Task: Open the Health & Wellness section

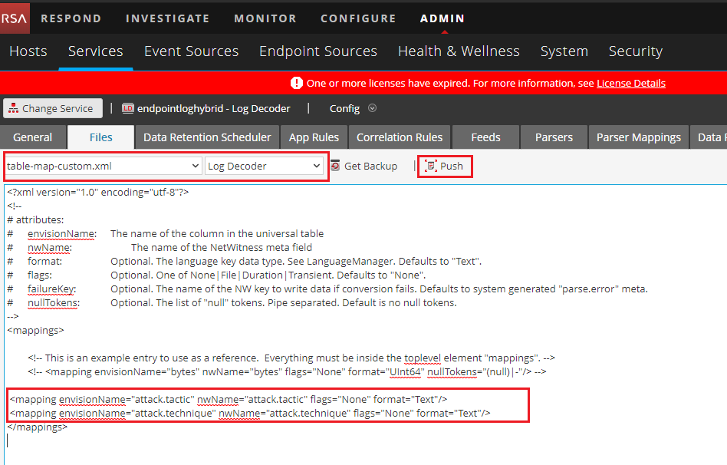Action: (459, 51)
